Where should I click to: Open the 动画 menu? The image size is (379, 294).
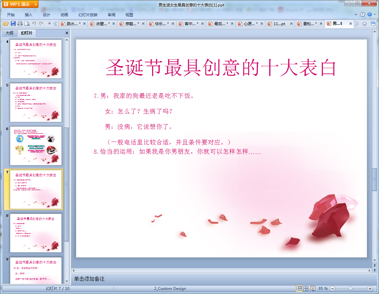tap(64, 15)
